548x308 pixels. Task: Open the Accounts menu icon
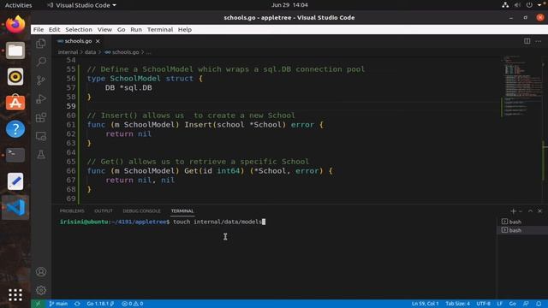tap(41, 272)
